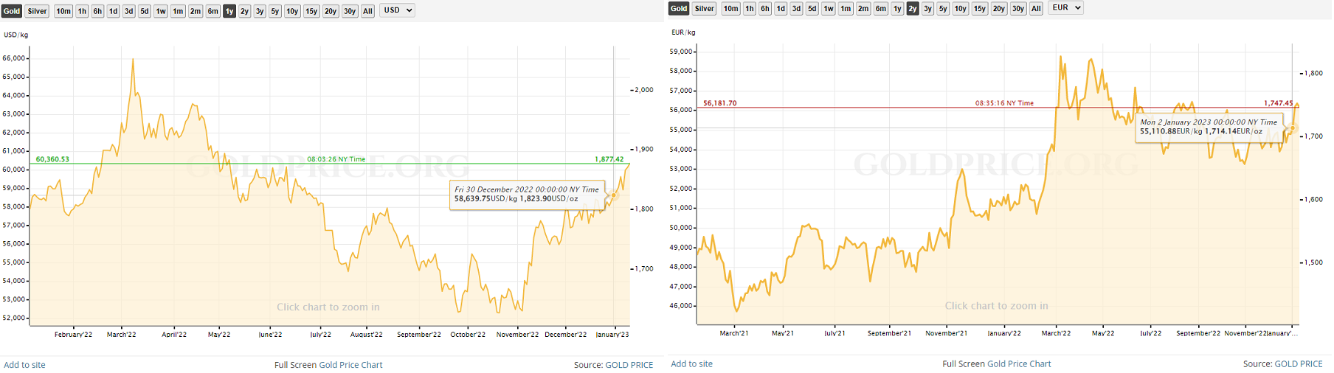Set EUR chart range to 30y

(x=1018, y=8)
